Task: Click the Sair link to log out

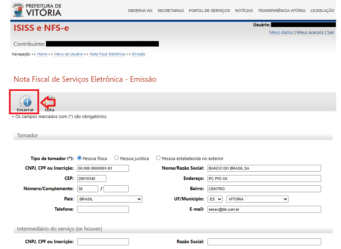Action: pos(330,32)
